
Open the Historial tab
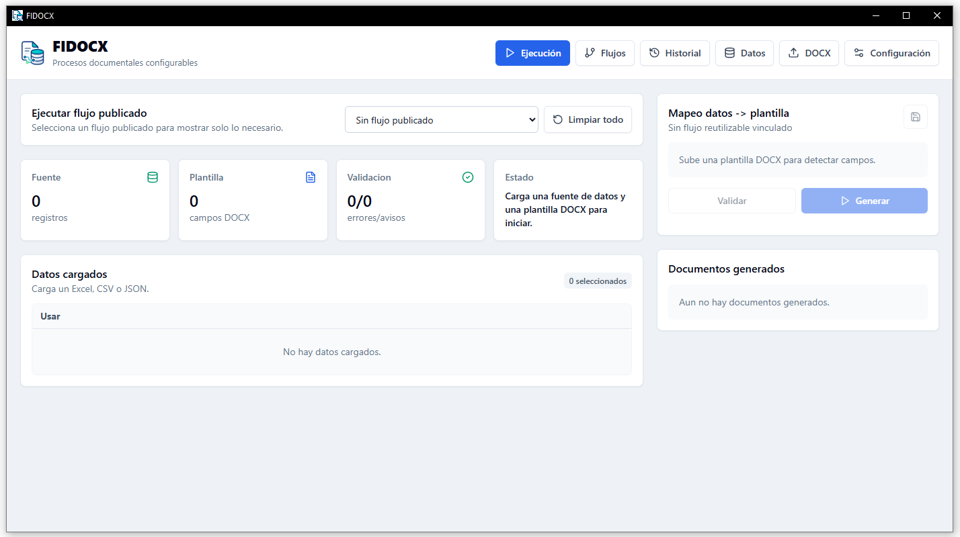click(675, 53)
